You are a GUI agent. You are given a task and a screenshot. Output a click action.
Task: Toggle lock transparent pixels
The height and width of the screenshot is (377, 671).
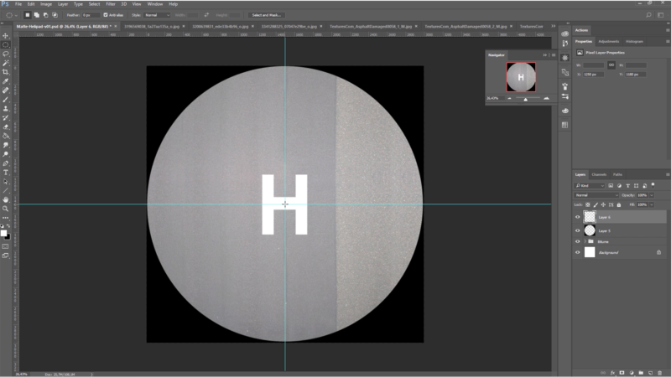click(588, 204)
